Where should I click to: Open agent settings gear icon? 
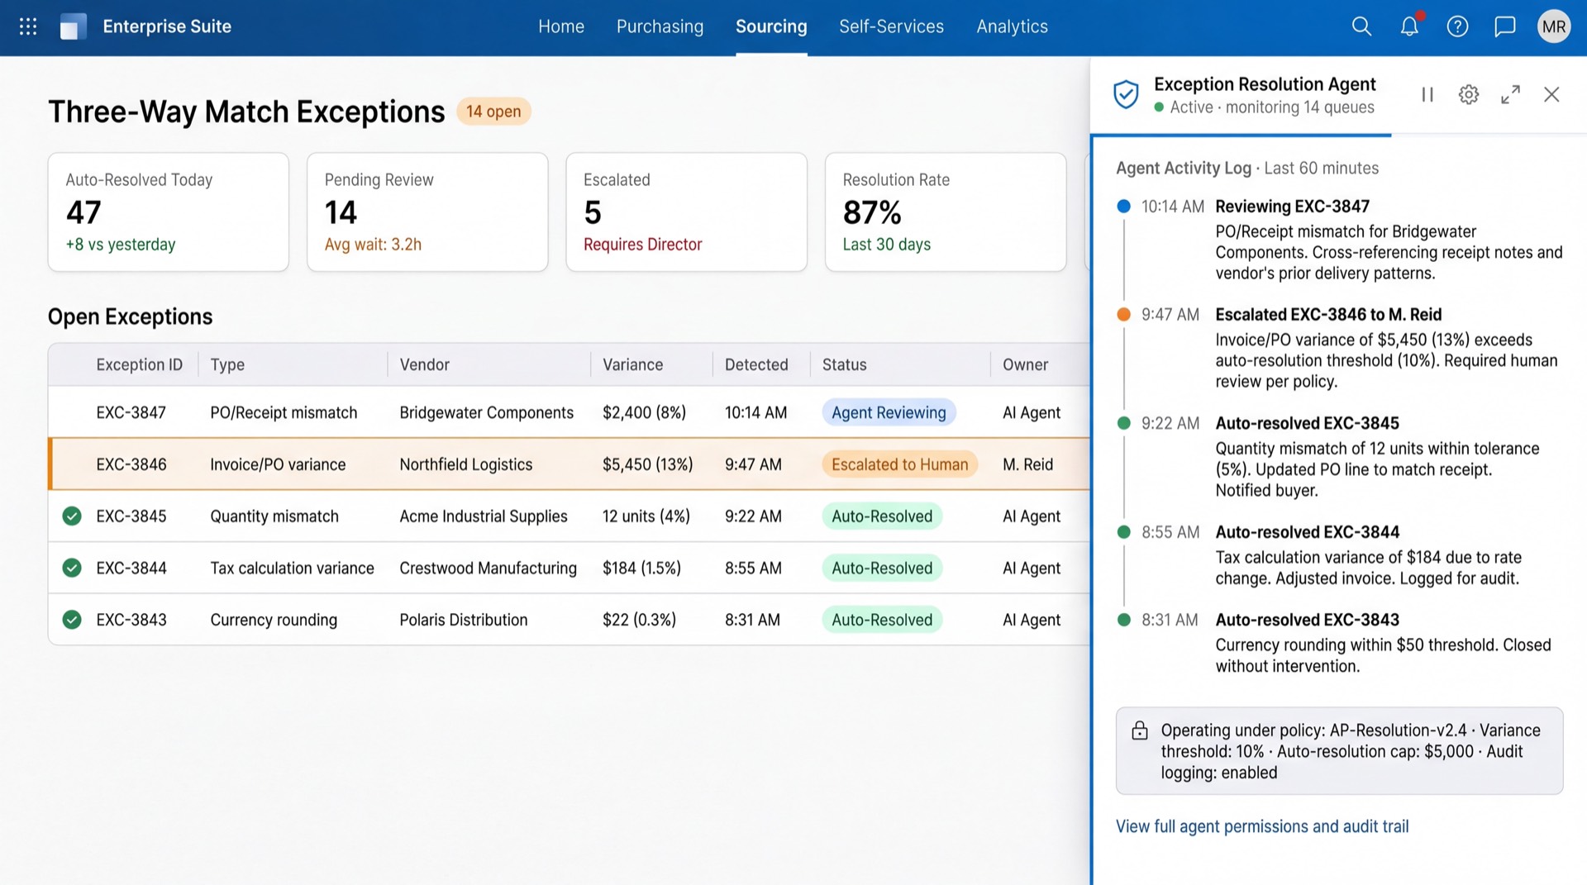pyautogui.click(x=1469, y=94)
